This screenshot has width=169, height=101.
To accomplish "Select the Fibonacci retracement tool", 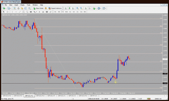I will [27, 12].
